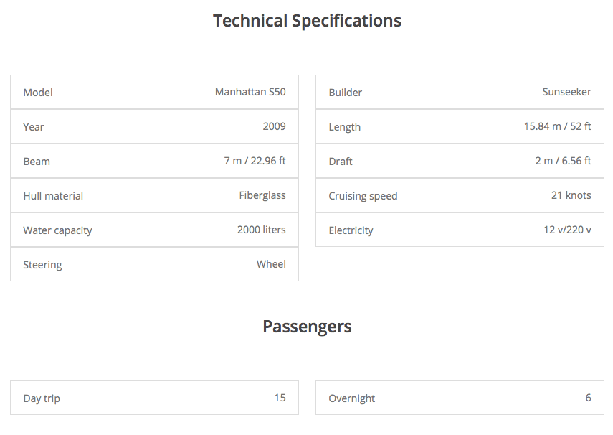Click the Technical Specifications heading

coord(307,21)
